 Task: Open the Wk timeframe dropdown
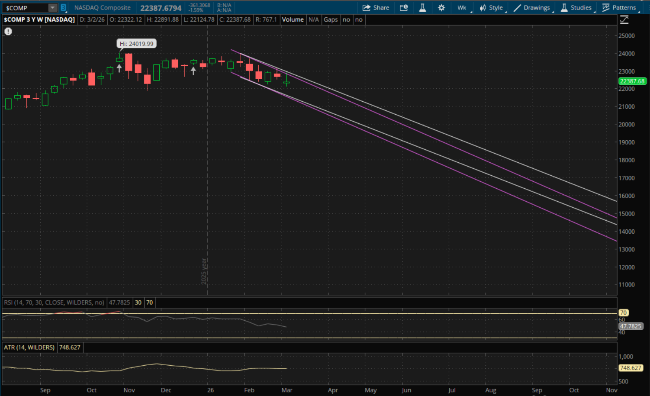point(462,8)
